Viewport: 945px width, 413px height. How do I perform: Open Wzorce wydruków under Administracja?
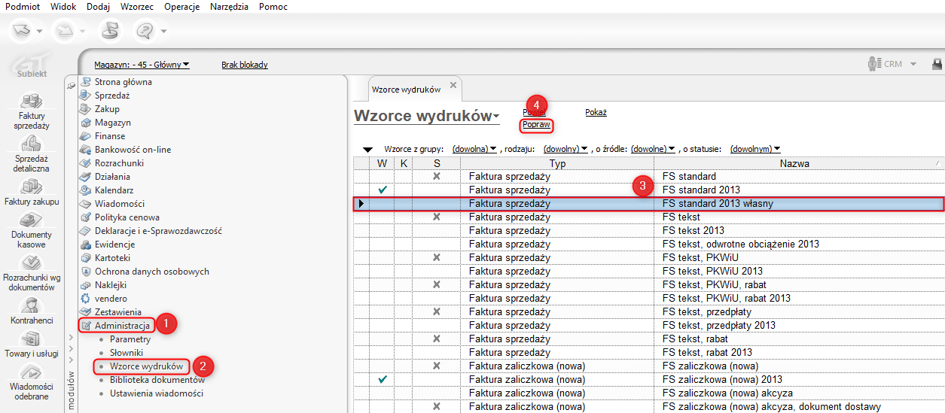point(146,366)
